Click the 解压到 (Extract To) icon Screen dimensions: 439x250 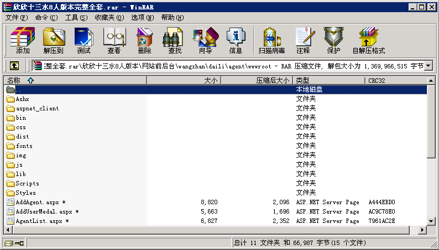click(53, 40)
